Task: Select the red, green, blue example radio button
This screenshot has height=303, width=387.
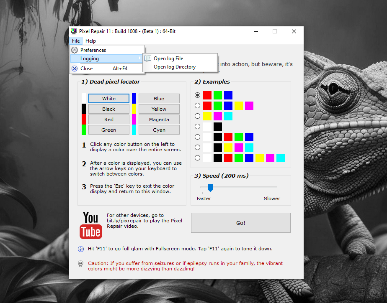Action: pos(198,95)
